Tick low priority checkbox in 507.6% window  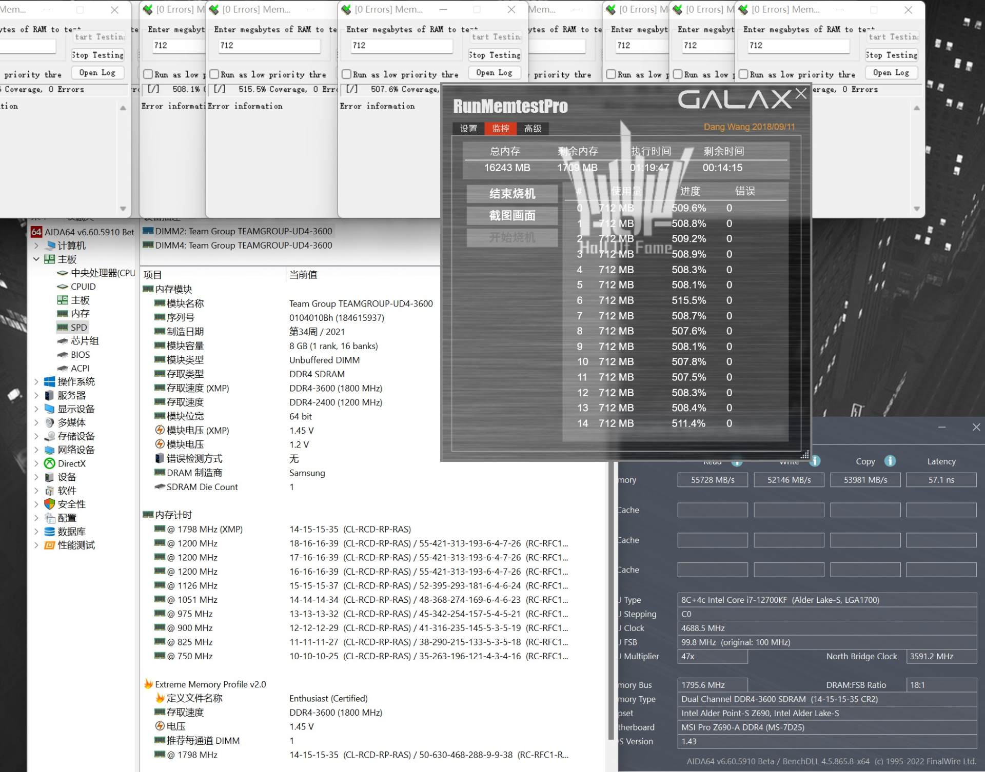pyautogui.click(x=347, y=74)
